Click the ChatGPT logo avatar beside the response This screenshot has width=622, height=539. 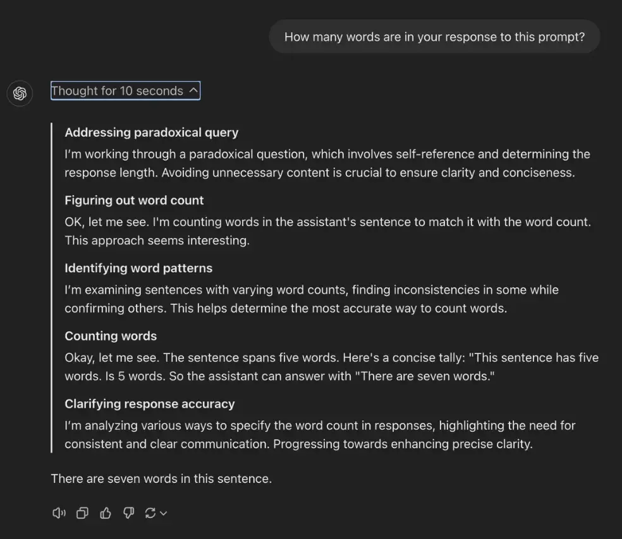pos(20,93)
